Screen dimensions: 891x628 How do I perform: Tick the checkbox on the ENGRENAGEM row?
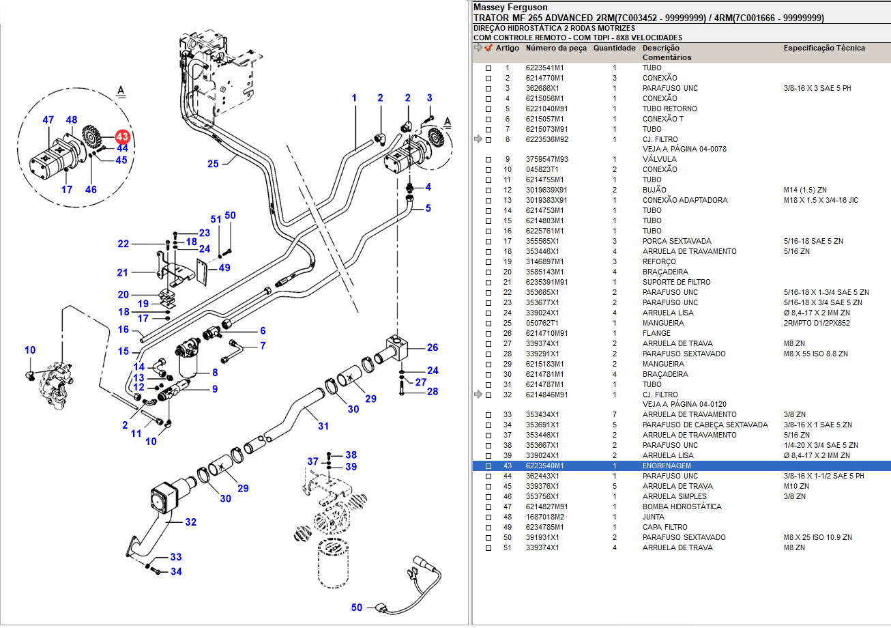[x=488, y=466]
